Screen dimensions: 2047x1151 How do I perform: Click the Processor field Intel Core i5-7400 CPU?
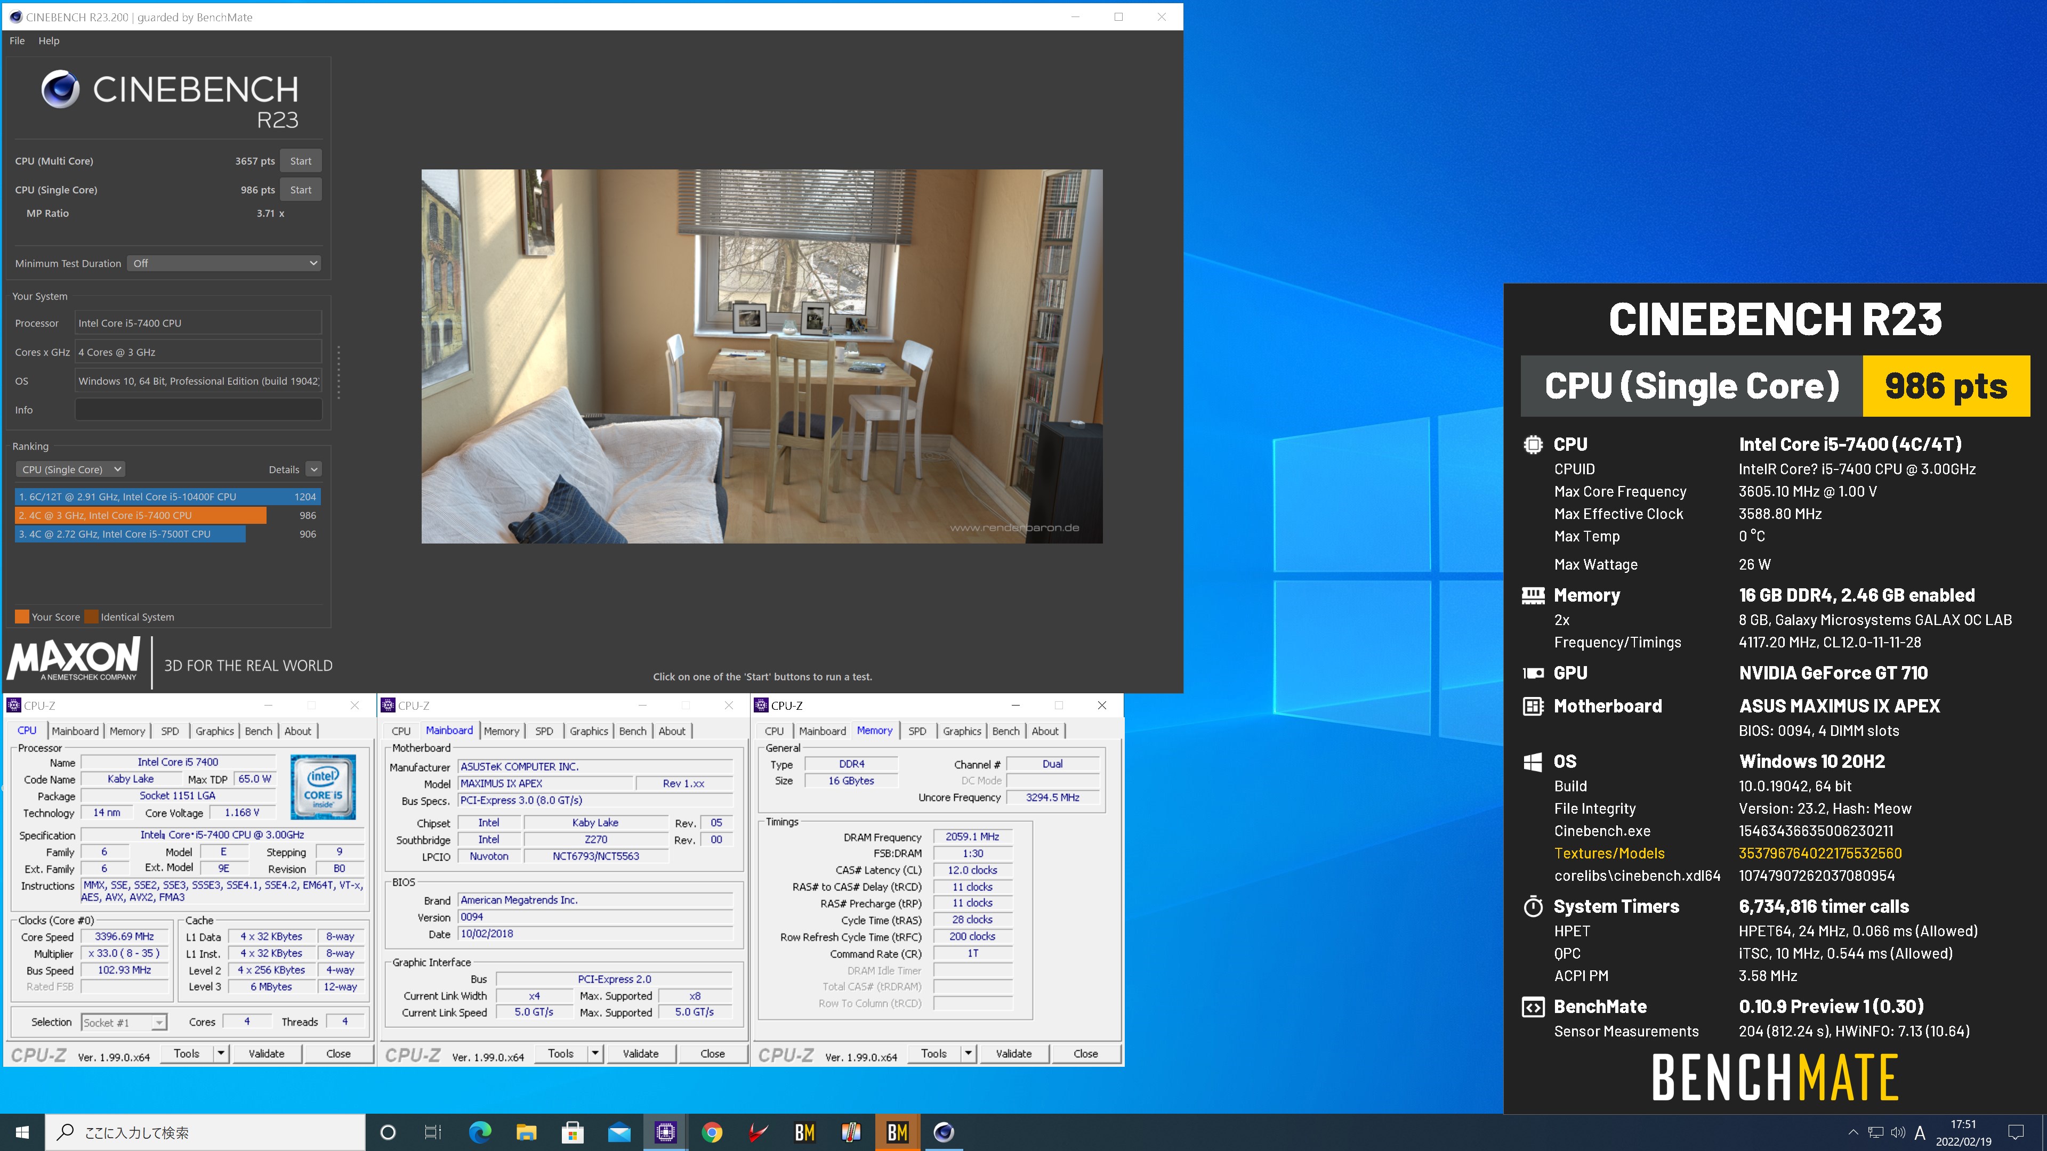click(199, 323)
